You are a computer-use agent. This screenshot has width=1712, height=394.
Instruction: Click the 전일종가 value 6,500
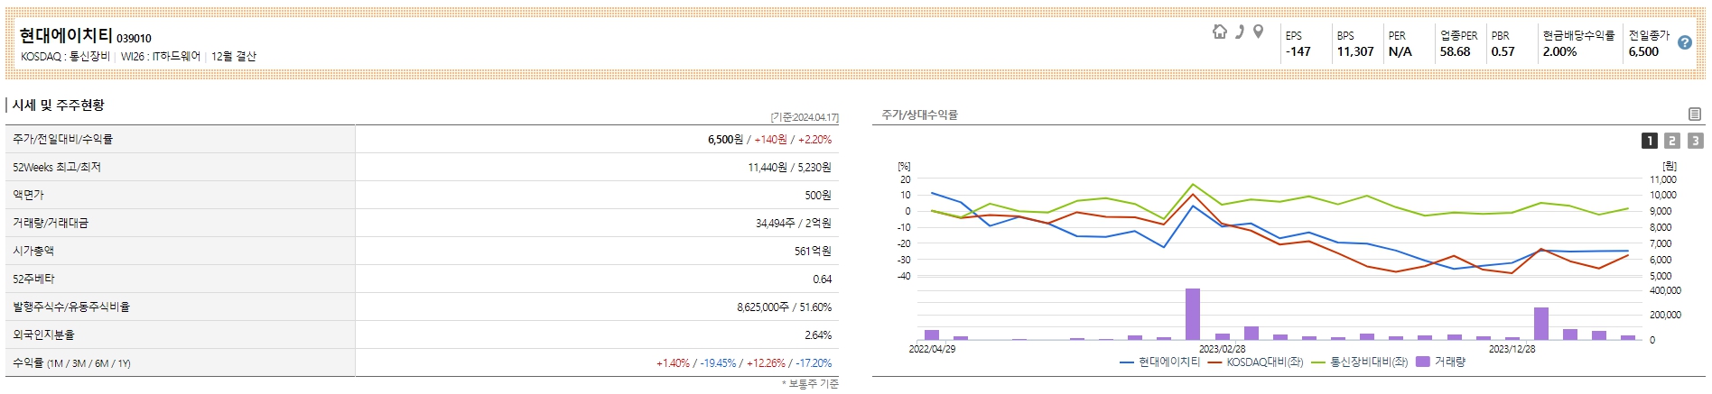tap(1643, 51)
